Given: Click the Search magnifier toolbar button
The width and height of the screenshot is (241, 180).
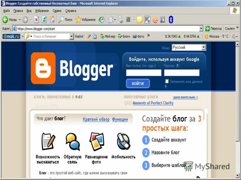Looking at the screenshot, I should click(65, 19).
